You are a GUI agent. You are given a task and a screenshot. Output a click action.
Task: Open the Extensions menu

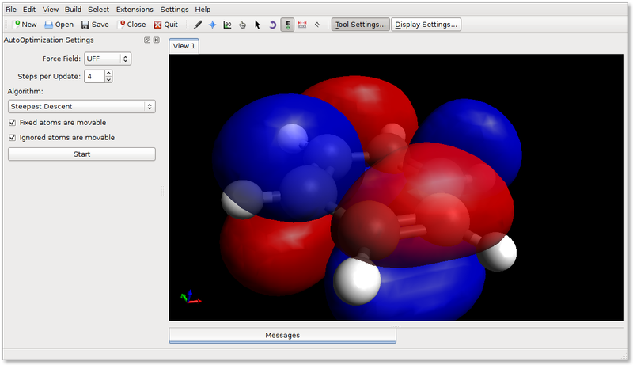(x=135, y=10)
